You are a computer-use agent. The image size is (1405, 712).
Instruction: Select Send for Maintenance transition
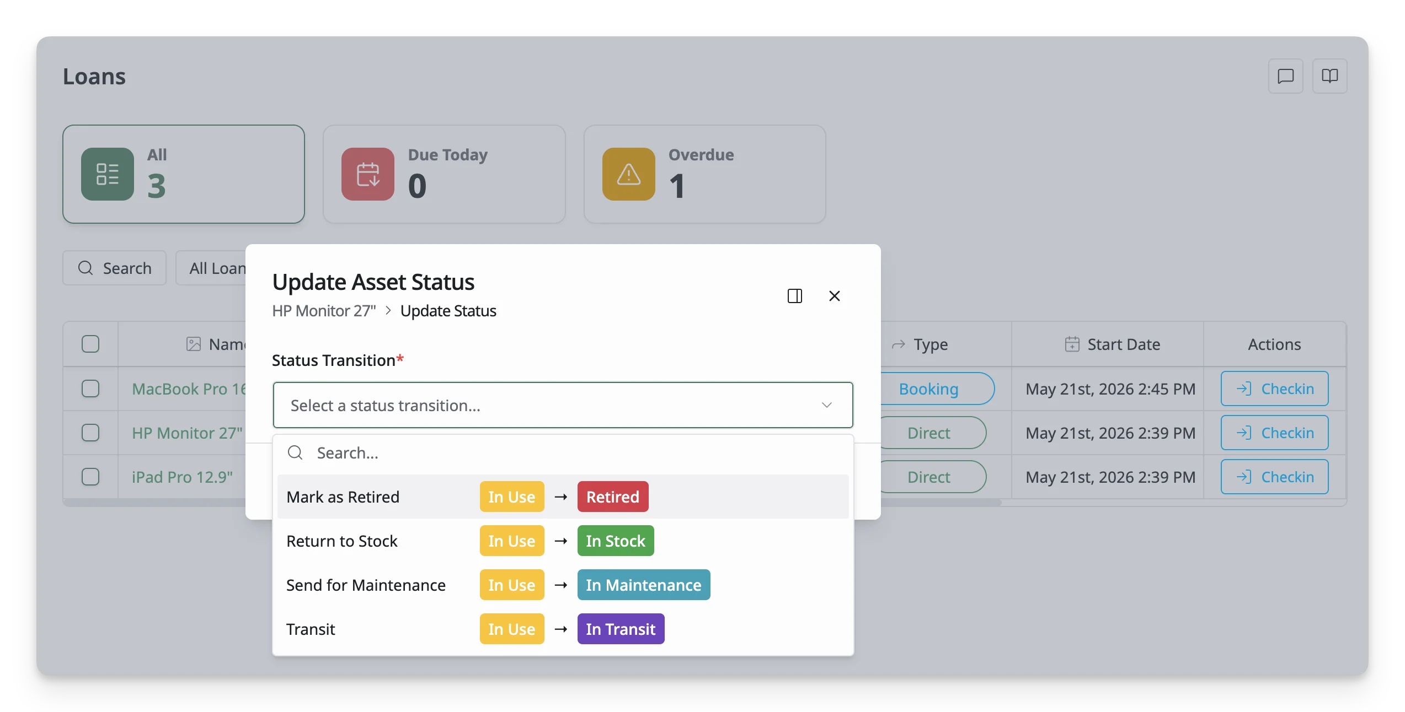click(x=563, y=585)
